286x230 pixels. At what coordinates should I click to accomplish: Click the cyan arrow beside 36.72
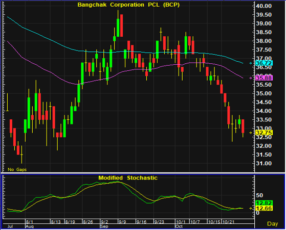tap(251, 63)
